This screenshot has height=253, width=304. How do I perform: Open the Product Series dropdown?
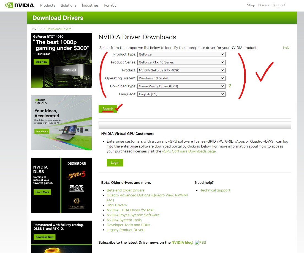181,62
